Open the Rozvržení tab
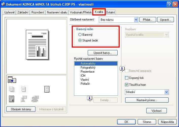Screen dimensions: 179x127 (38, 12)
